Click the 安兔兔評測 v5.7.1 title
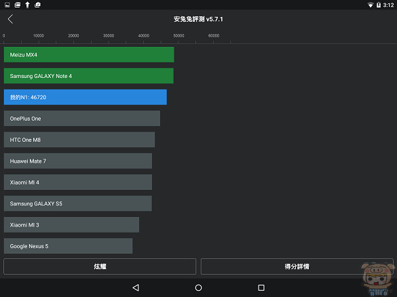 [198, 19]
